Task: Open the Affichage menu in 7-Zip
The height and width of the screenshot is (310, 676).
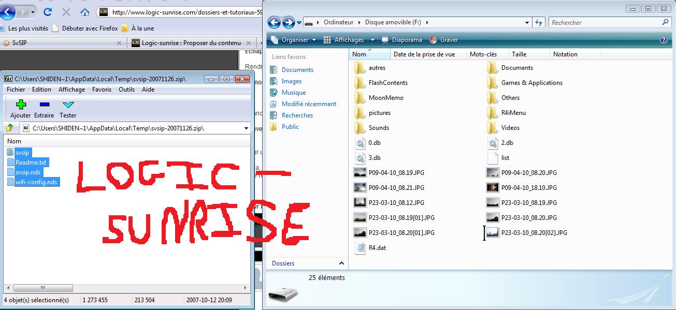Action: coord(71,90)
